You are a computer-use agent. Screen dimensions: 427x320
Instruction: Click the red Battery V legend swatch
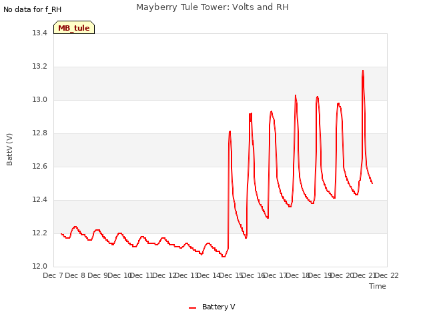pos(193,308)
